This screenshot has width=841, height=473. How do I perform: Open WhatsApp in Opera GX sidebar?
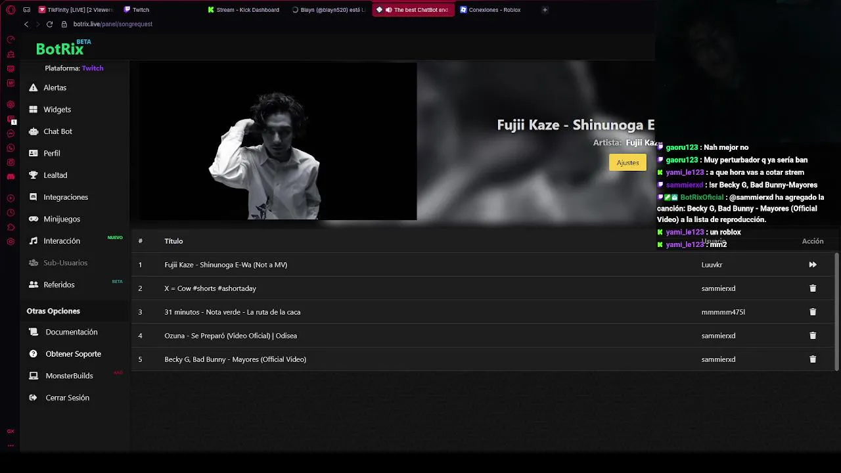point(11,148)
